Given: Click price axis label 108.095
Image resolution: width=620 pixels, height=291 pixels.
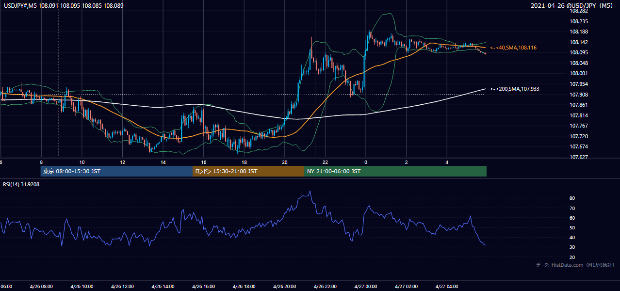Looking at the screenshot, I should (x=579, y=52).
